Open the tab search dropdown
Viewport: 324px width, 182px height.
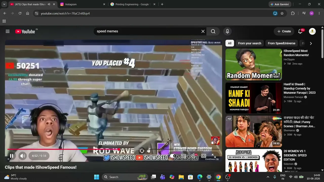[x=4, y=4]
